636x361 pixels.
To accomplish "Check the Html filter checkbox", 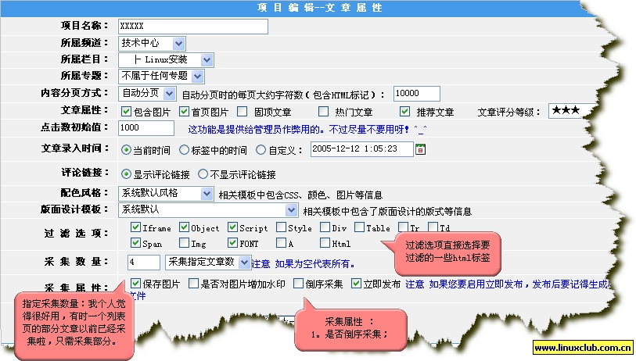I will pyautogui.click(x=325, y=243).
